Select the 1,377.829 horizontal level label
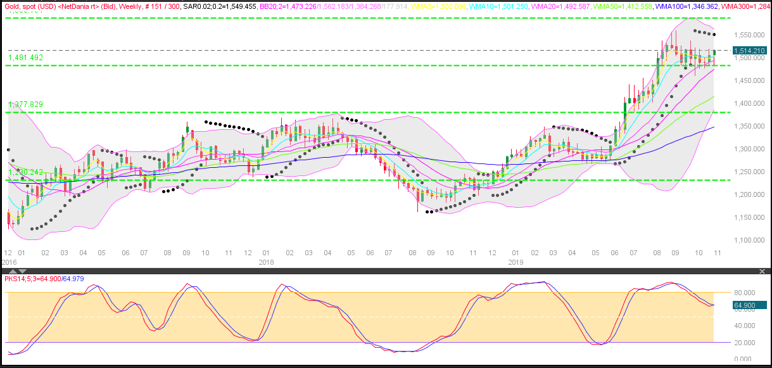 (25, 105)
